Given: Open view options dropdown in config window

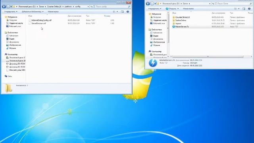Looking at the screenshot, I should click(117, 12).
